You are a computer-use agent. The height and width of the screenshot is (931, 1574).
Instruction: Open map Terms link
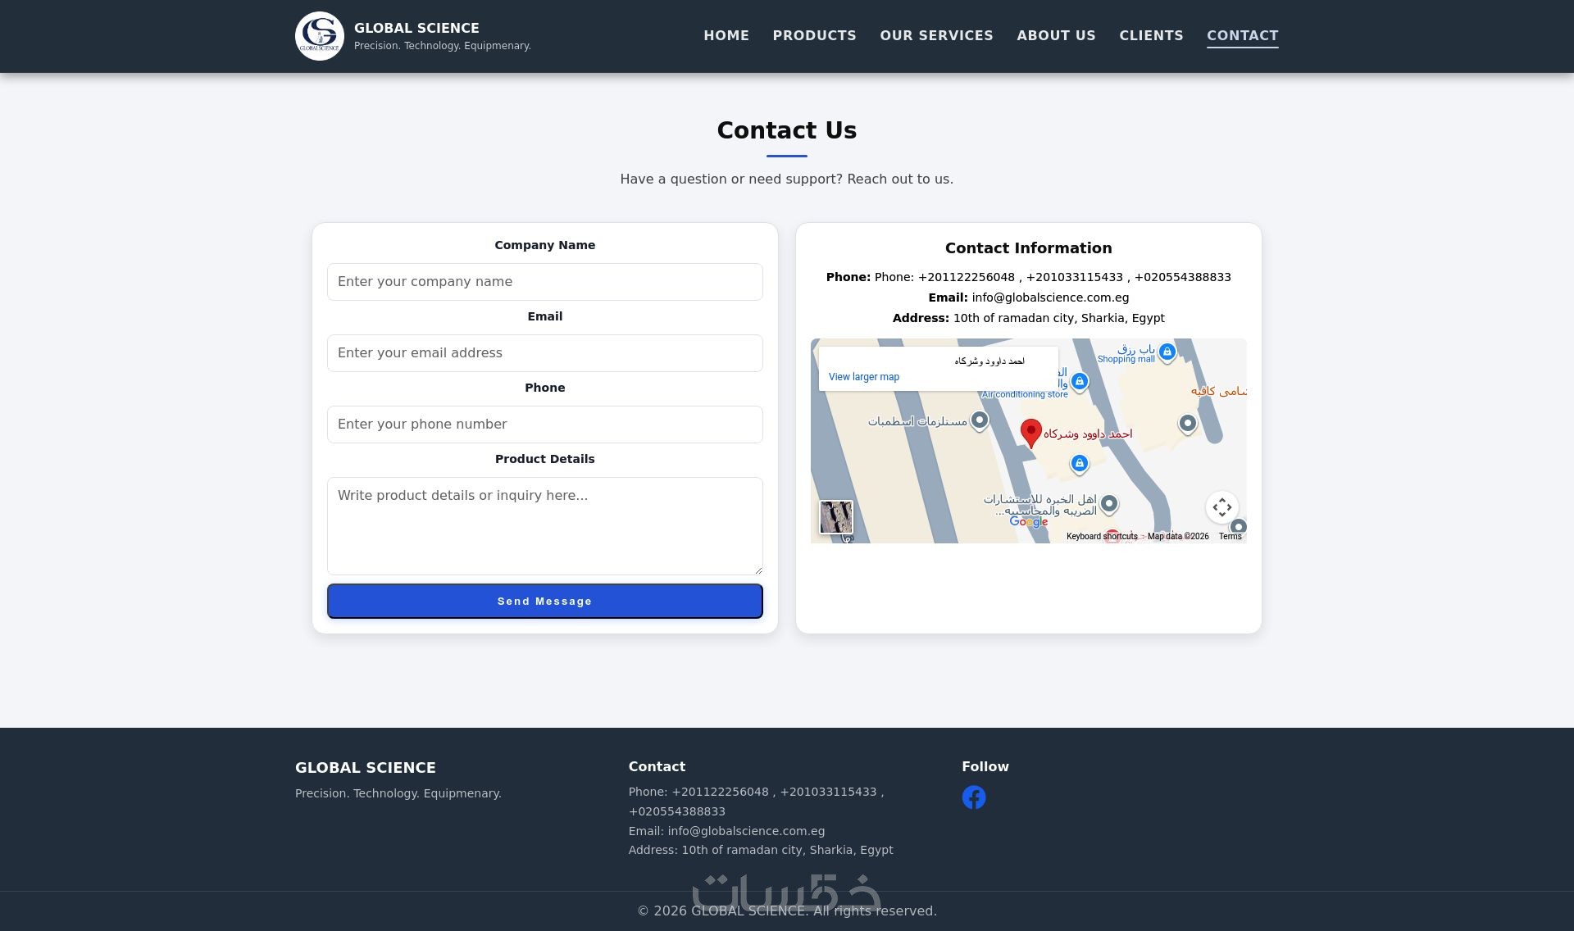tap(1229, 537)
